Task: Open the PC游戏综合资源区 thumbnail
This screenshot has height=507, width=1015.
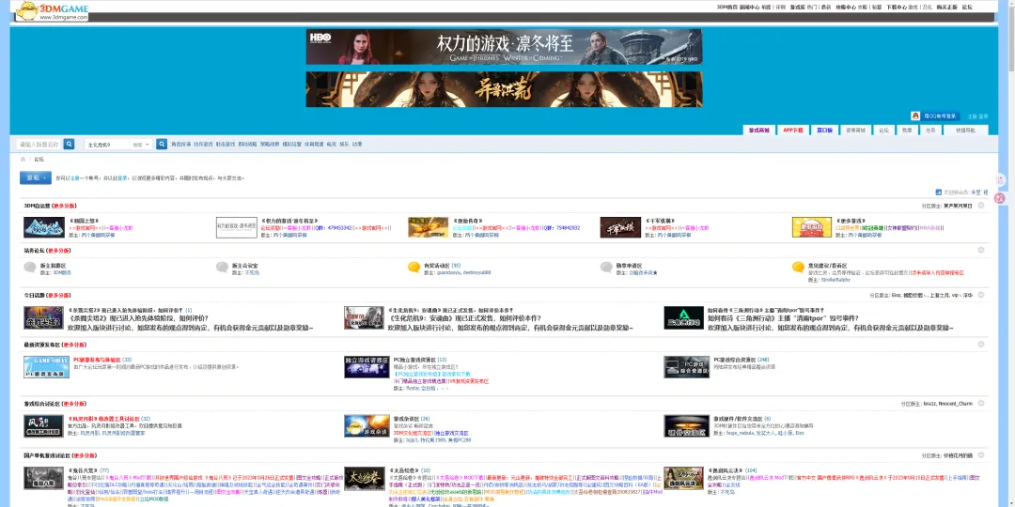Action: pos(687,367)
